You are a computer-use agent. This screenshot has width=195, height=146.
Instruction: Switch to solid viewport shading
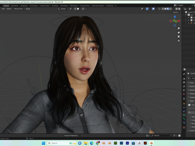click(x=165, y=9)
